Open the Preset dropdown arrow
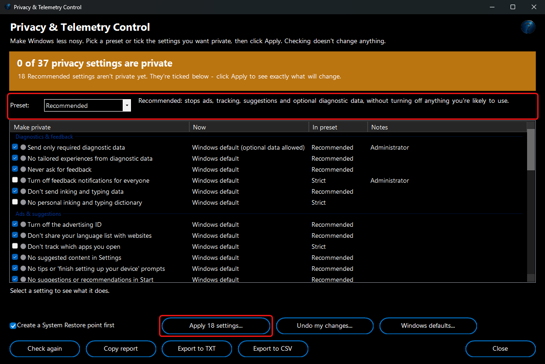The image size is (545, 364). [127, 105]
